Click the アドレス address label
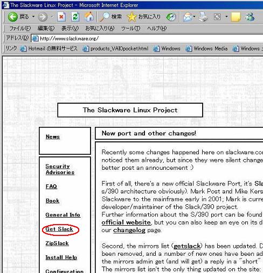This screenshot has height=273, width=263. pos(17,38)
